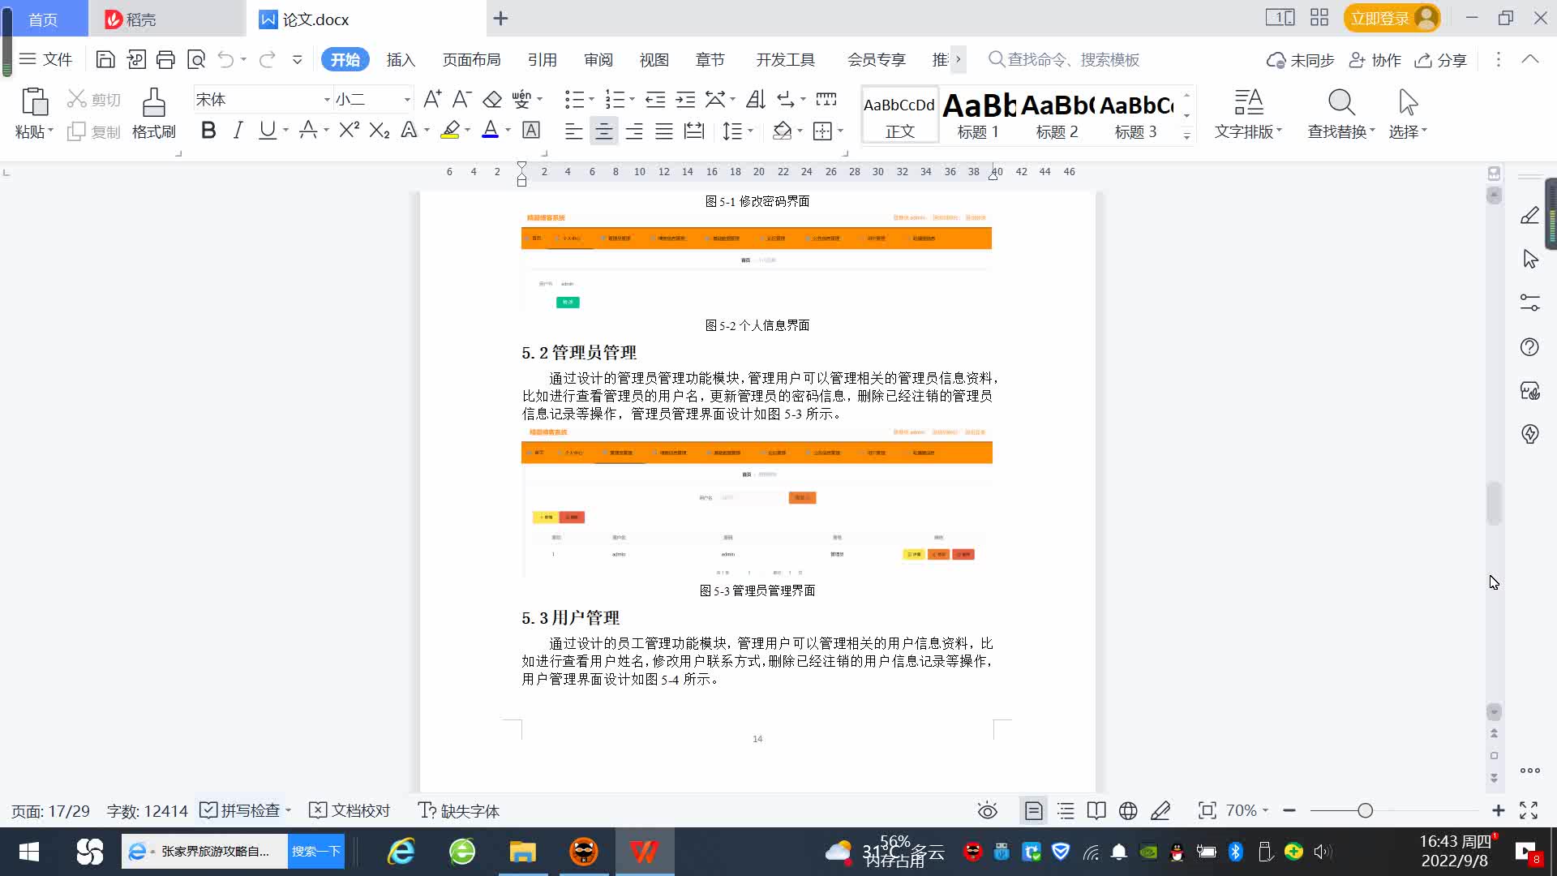Image resolution: width=1557 pixels, height=876 pixels.
Task: Click the Format Painter (格式刷) icon
Action: [153, 104]
